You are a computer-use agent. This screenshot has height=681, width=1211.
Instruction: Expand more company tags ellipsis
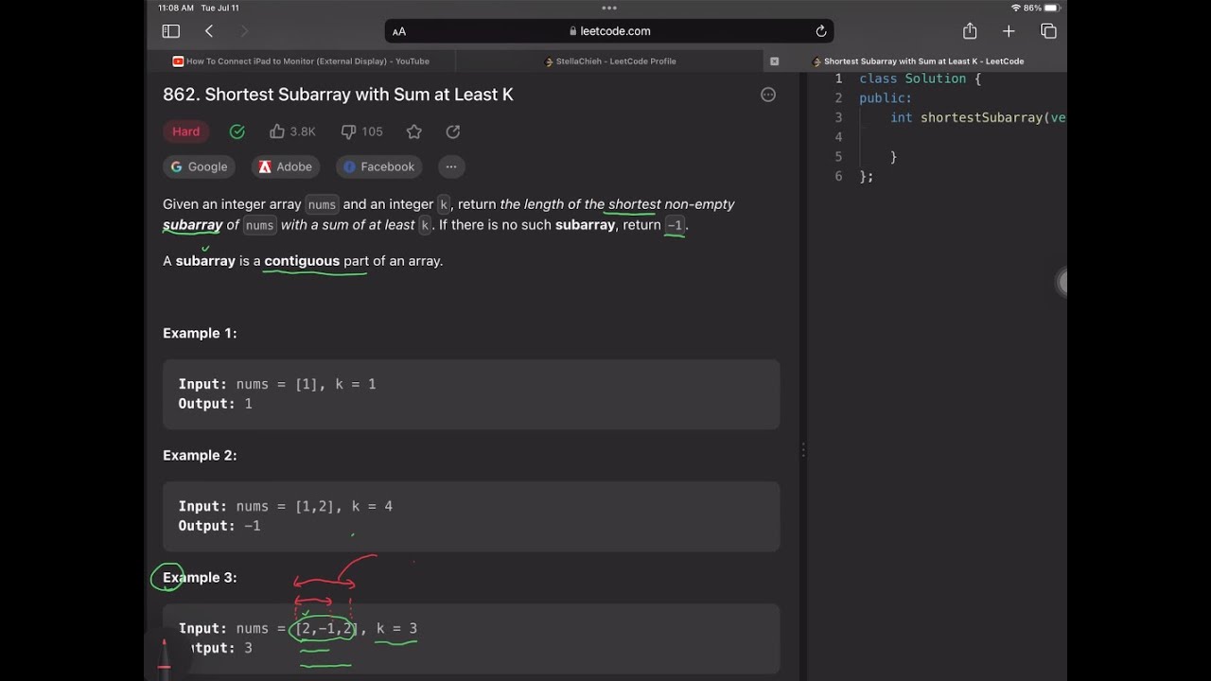tap(451, 166)
